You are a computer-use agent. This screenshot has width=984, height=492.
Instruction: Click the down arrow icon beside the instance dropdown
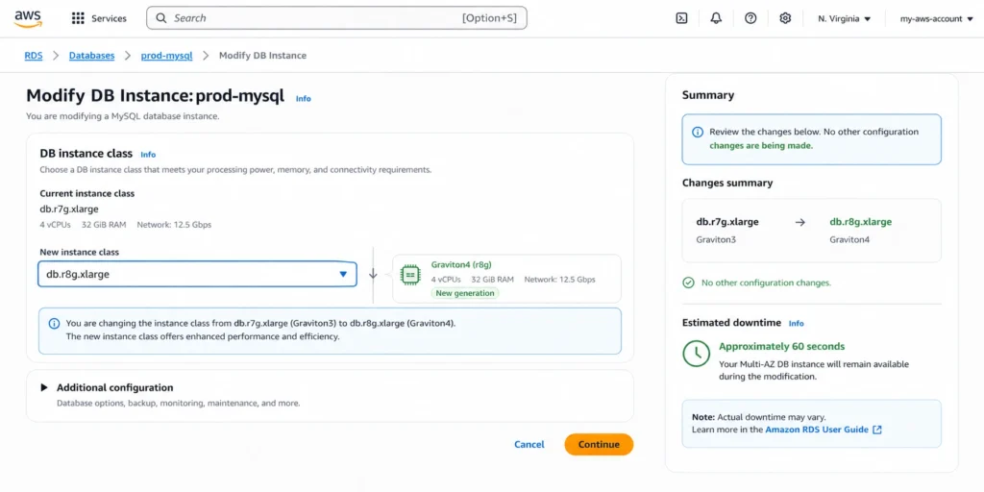373,274
